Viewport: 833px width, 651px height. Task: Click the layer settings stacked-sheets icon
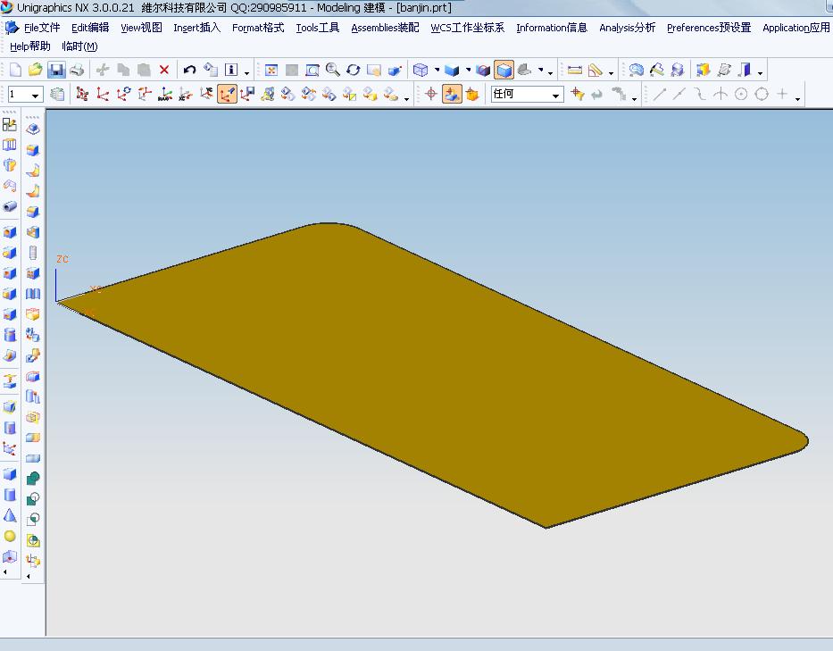(57, 95)
